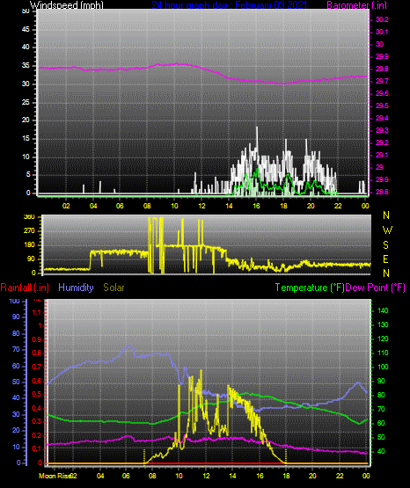Click the '24 hour graph day : February 03 2021' title
This screenshot has width=410, height=488.
[x=230, y=5]
